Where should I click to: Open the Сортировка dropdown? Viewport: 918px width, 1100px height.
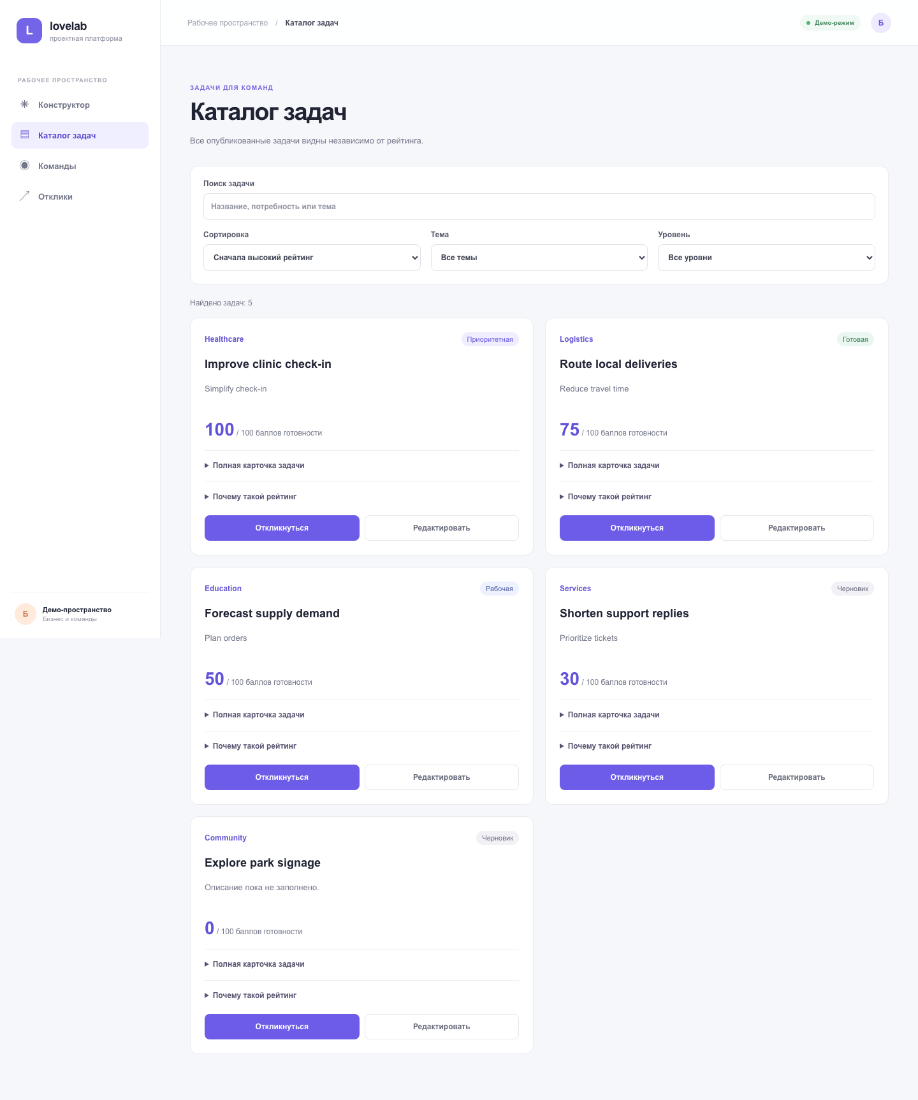pyautogui.click(x=312, y=258)
